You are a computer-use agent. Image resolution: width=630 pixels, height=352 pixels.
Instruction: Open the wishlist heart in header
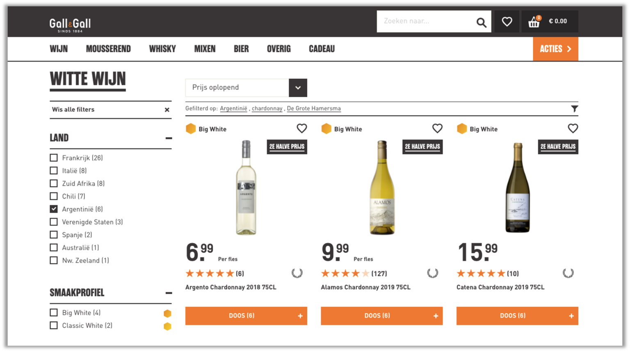coord(507,22)
